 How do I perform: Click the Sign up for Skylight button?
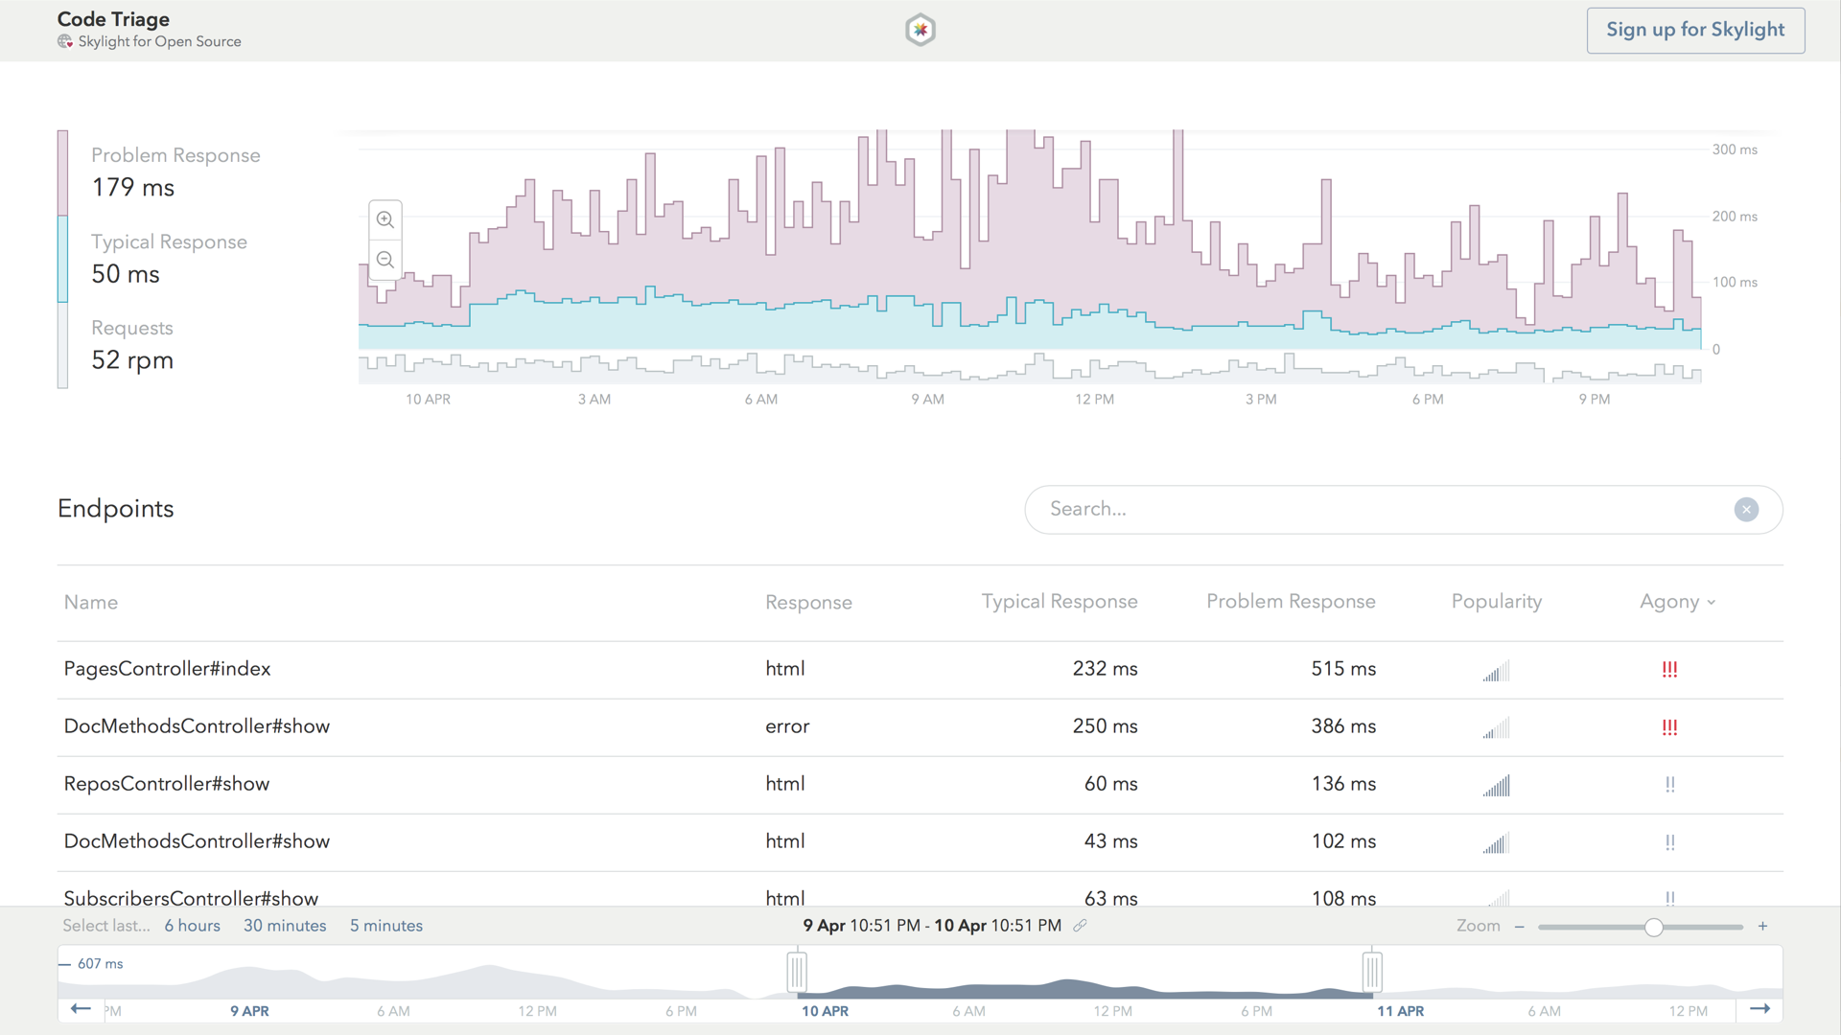pyautogui.click(x=1695, y=30)
